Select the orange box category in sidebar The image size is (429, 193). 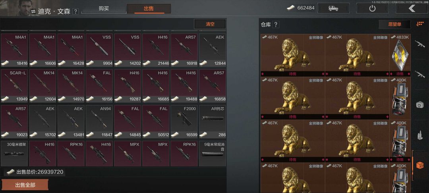click(420, 165)
